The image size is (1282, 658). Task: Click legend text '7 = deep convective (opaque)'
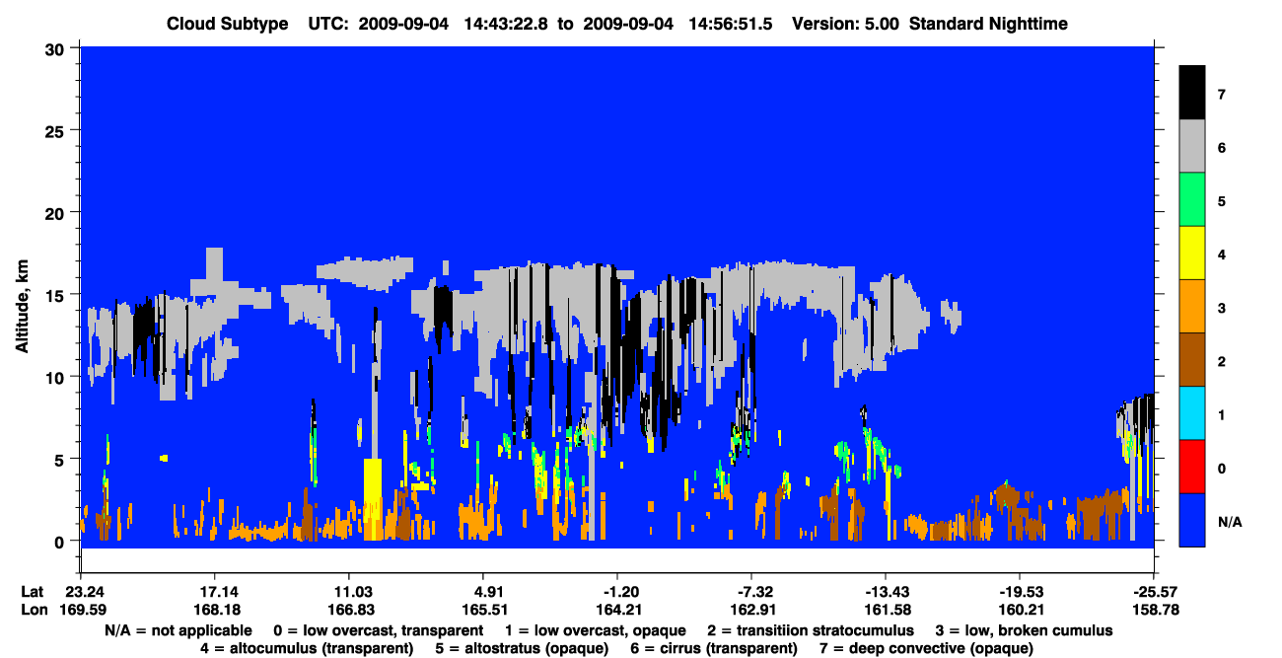click(x=927, y=648)
